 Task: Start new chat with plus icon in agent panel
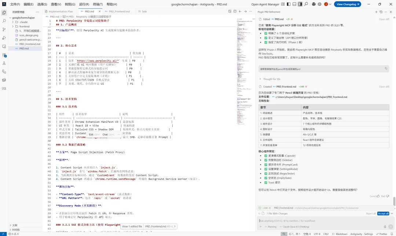click(376, 12)
